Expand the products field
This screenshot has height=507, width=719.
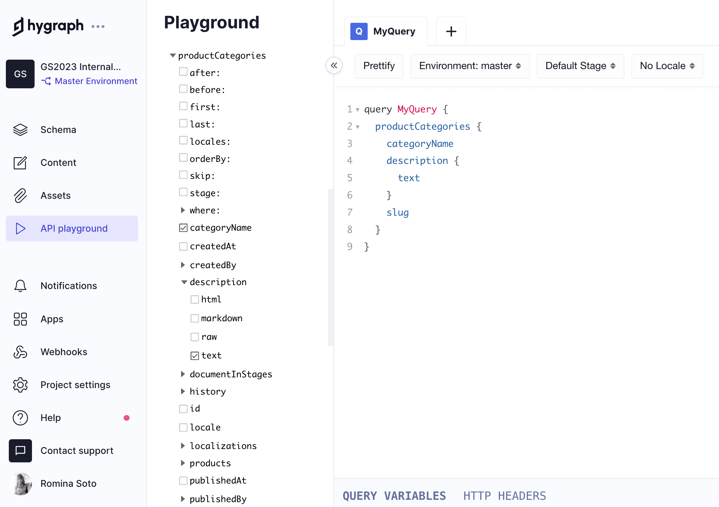click(x=183, y=463)
